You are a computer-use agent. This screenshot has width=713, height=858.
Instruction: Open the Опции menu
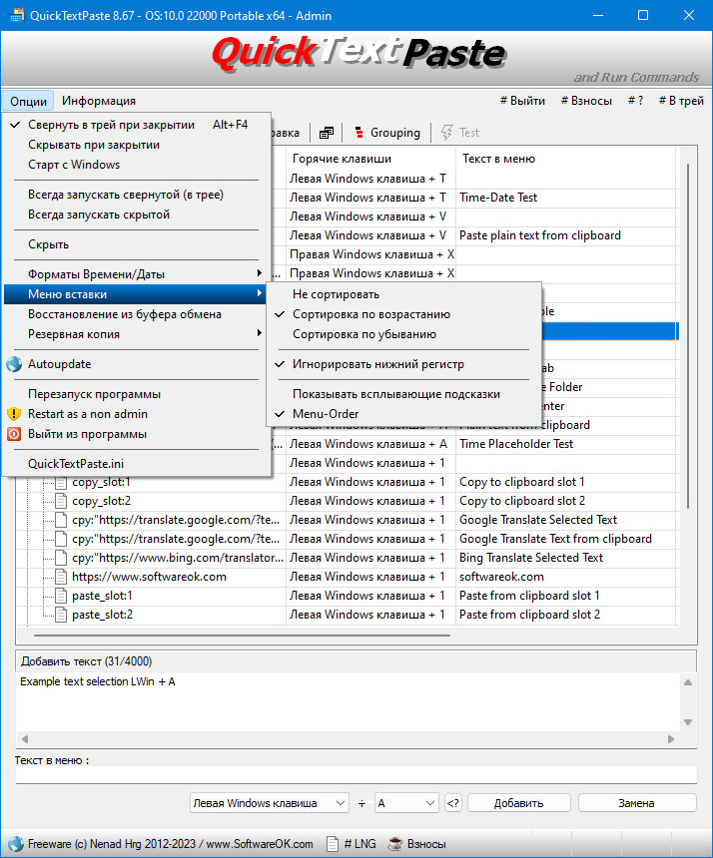(x=28, y=101)
